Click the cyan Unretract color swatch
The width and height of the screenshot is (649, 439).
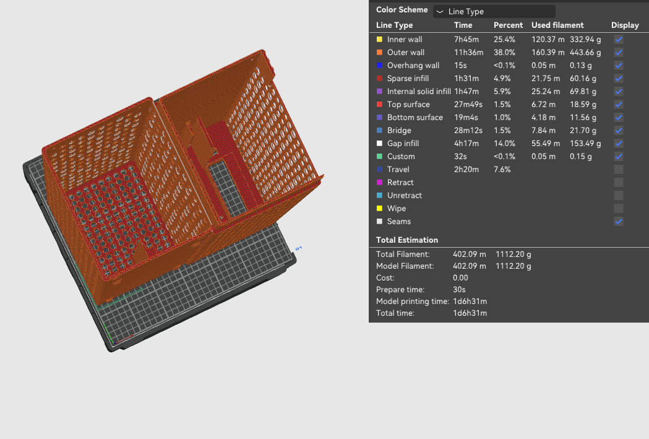pyautogui.click(x=379, y=195)
